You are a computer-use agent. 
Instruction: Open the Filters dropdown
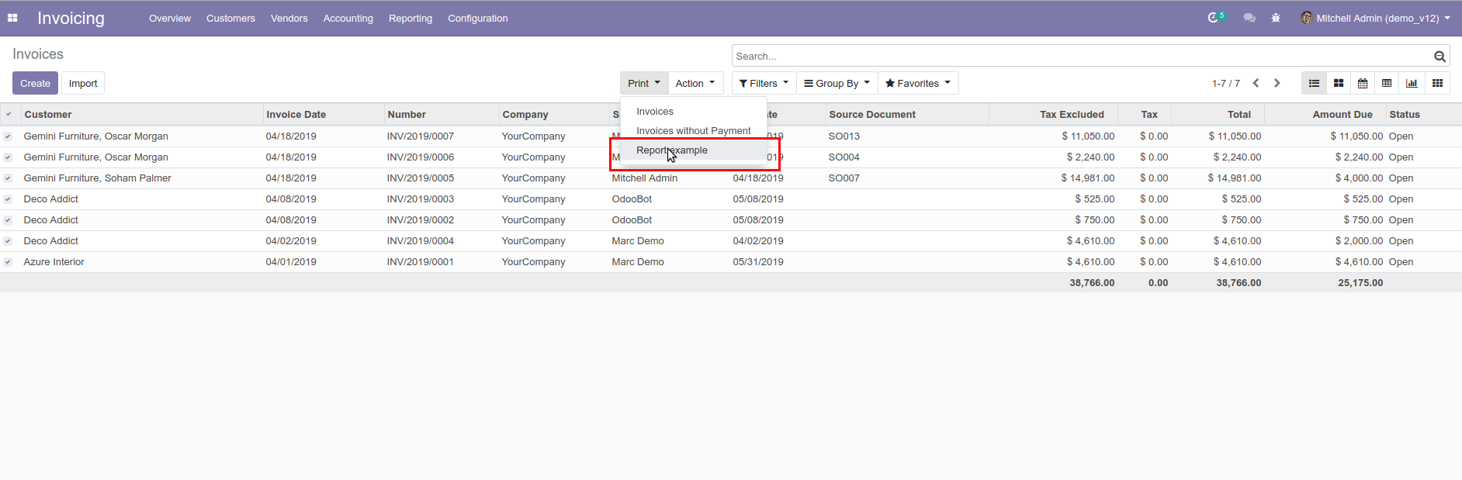[764, 83]
